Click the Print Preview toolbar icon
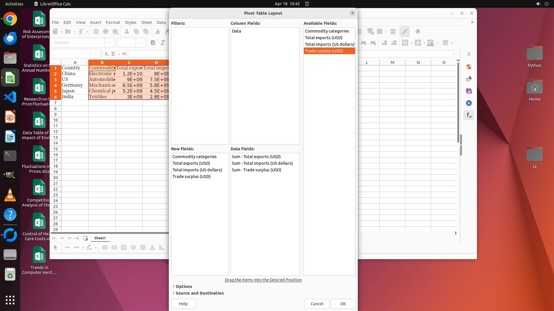554x311 pixels. pos(115,32)
